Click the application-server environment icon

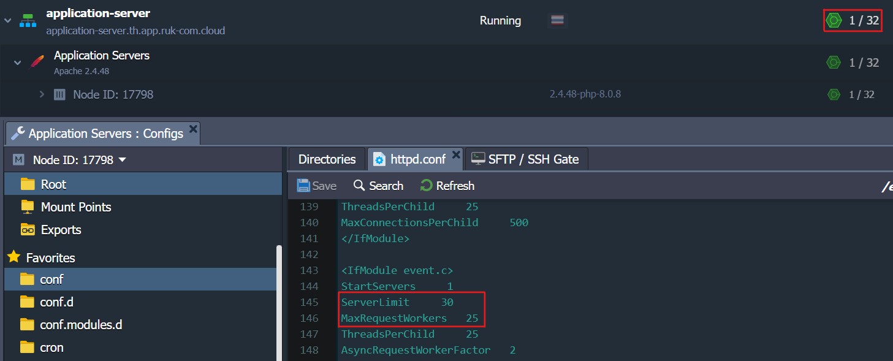click(x=27, y=20)
